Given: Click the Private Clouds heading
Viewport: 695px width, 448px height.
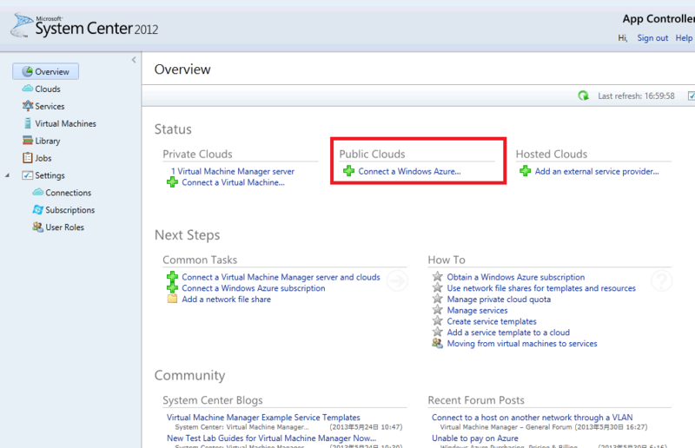Looking at the screenshot, I should click(198, 155).
